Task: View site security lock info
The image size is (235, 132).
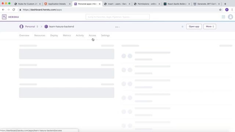Action: [x=20, y=10]
